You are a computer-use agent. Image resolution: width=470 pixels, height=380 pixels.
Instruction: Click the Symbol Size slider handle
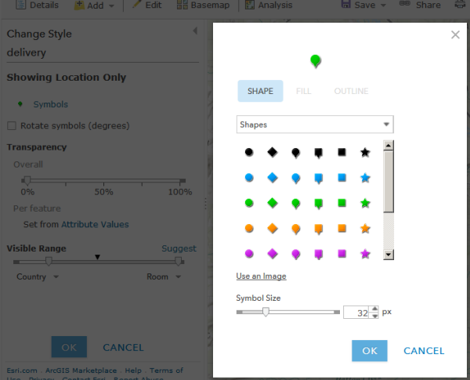pyautogui.click(x=266, y=312)
